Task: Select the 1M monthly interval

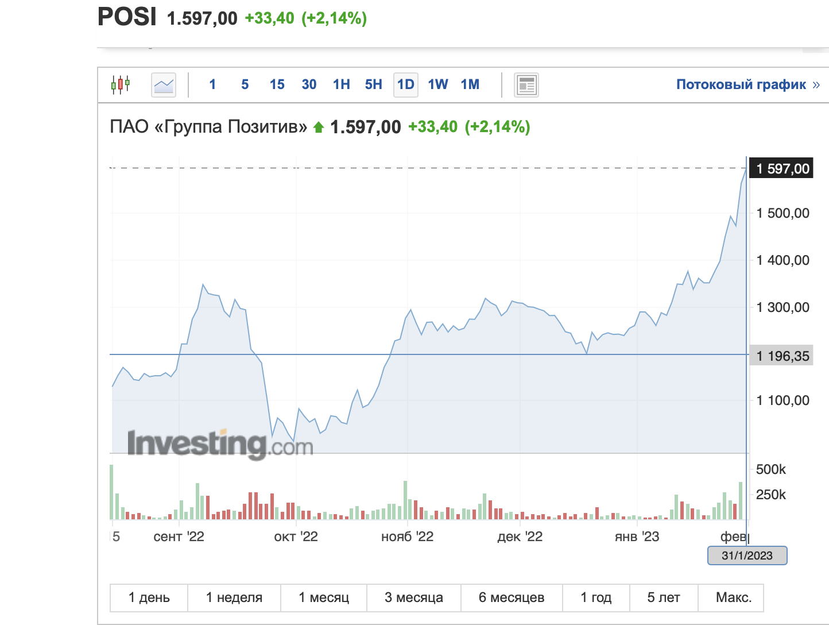Action: [470, 84]
